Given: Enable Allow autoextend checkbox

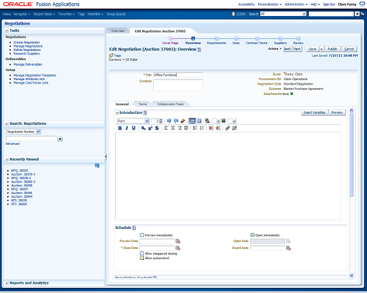Looking at the screenshot, I should (142, 258).
